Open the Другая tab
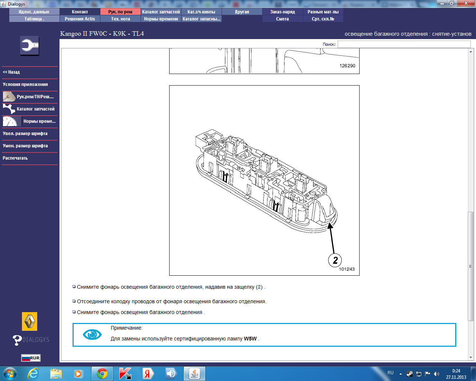The width and height of the screenshot is (476, 381). click(x=242, y=12)
